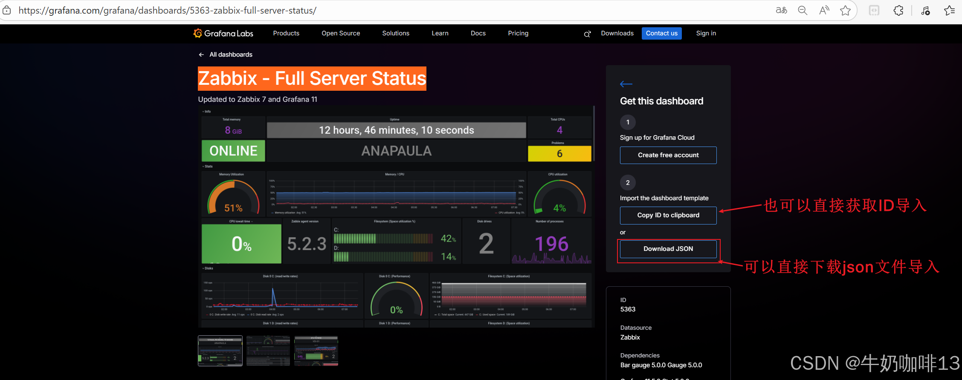The width and height of the screenshot is (962, 380).
Task: Click the translate page icon
Action: pos(781,10)
